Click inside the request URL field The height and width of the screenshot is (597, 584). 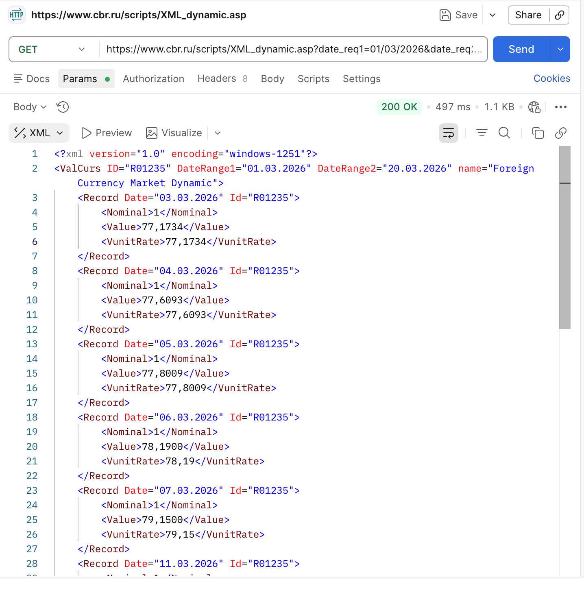coord(294,49)
